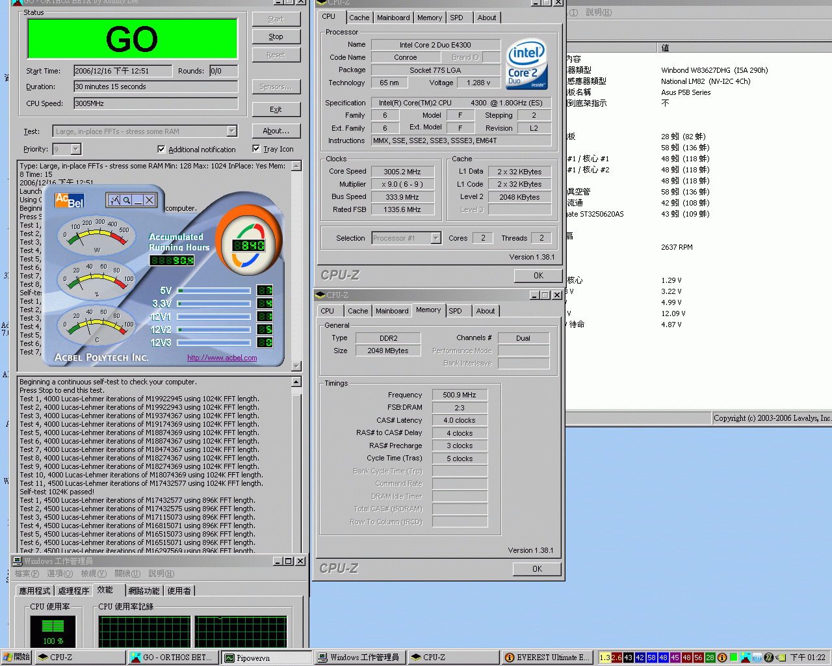The image size is (832, 666).
Task: Click the 開始 Start button on the taskbar
Action: coord(16,658)
